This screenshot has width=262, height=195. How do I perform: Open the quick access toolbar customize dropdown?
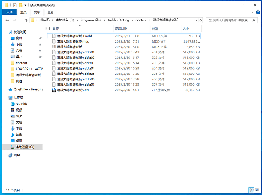point(25,5)
